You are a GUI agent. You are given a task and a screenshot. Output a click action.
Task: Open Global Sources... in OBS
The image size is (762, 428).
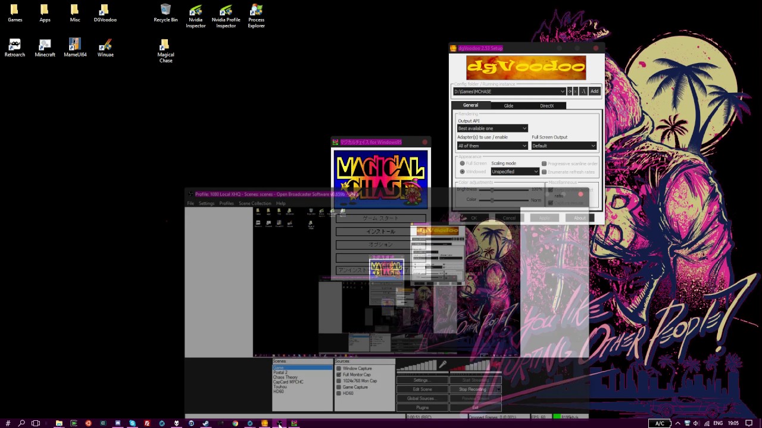pyautogui.click(x=421, y=398)
